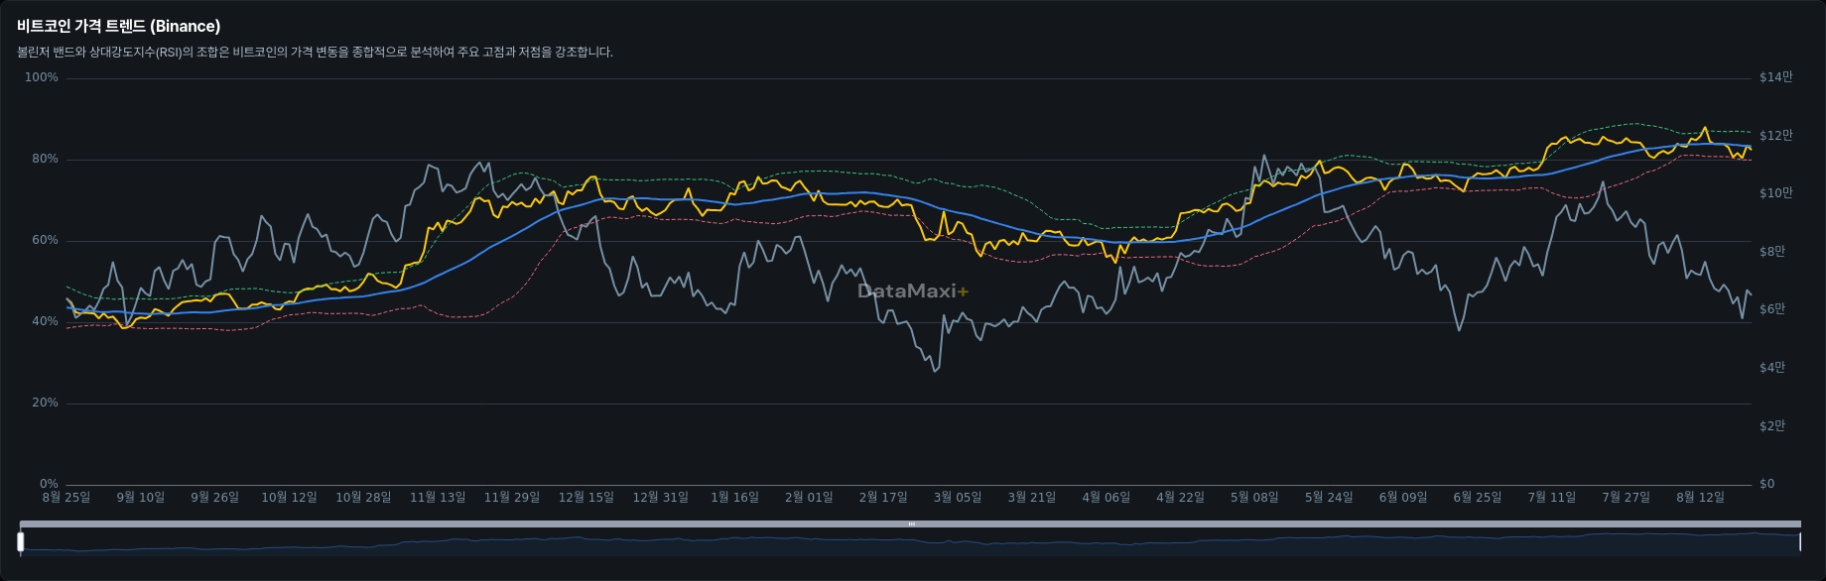
Task: Click the '$4만' right axis label
Action: (1772, 368)
